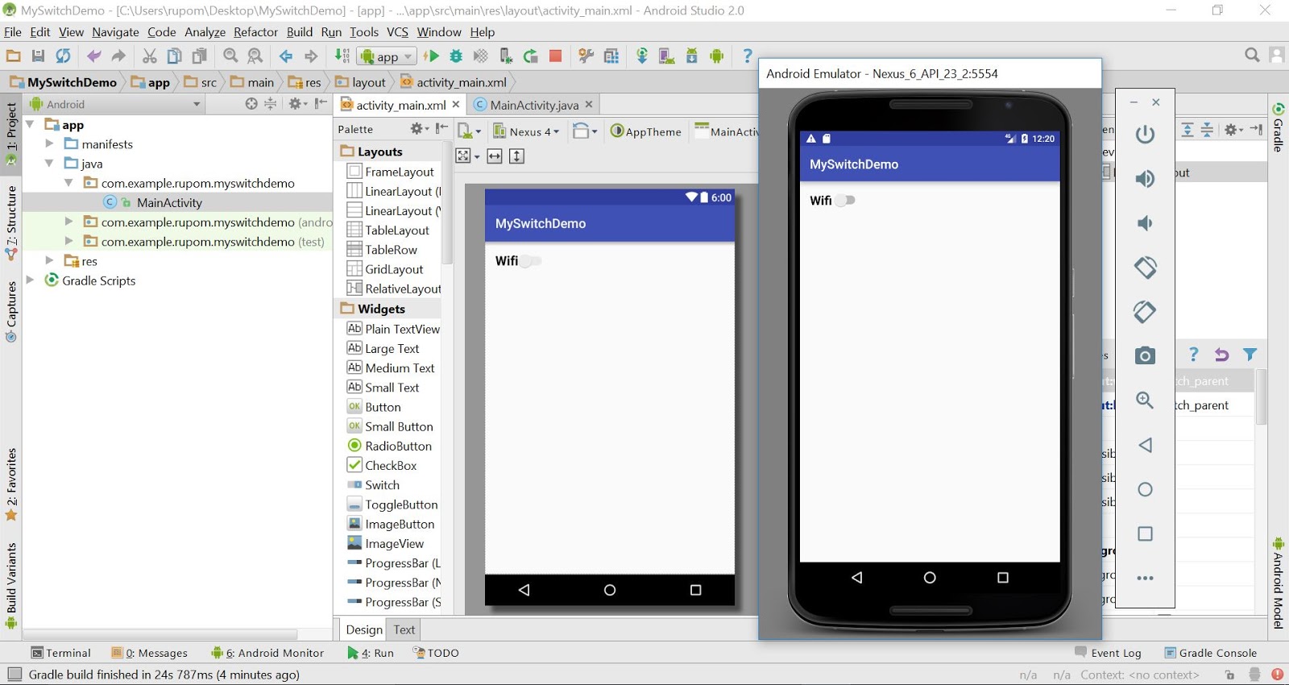Open the Nexus 4 device dropdown
This screenshot has height=685, width=1289.
[526, 131]
